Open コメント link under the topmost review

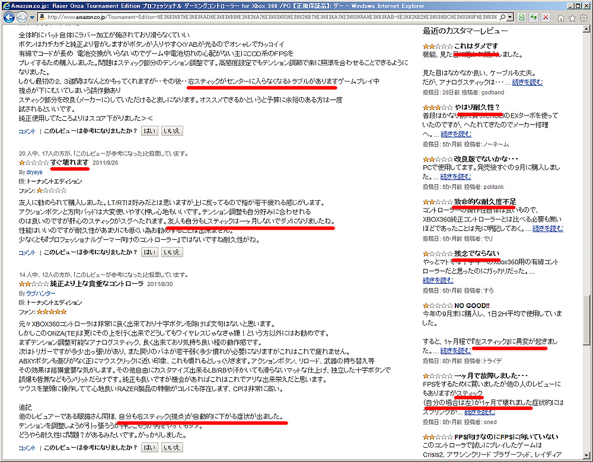27,131
